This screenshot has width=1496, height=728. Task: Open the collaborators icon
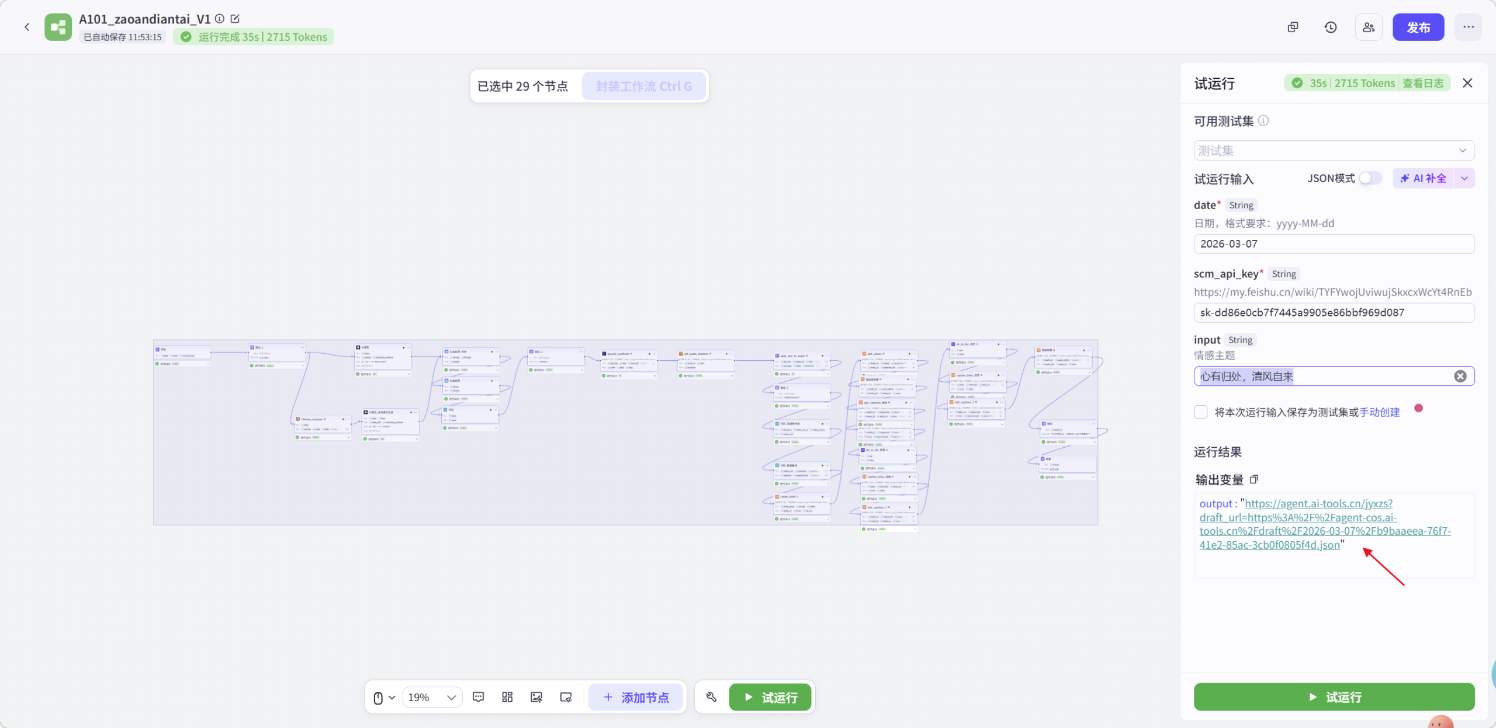[1369, 27]
